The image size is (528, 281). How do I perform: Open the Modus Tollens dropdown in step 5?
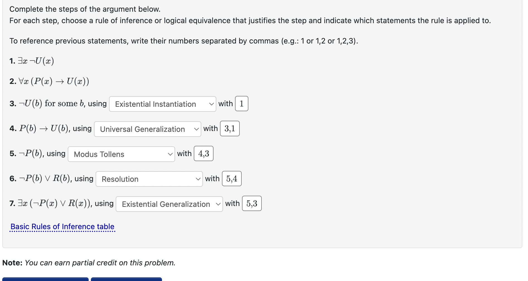[x=121, y=154]
